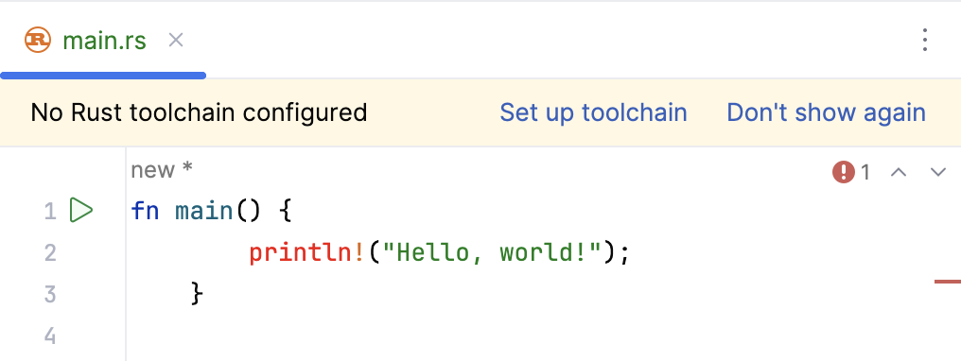Click the Rust file icon in the main.rs tab
The image size is (961, 361).
coord(38,41)
